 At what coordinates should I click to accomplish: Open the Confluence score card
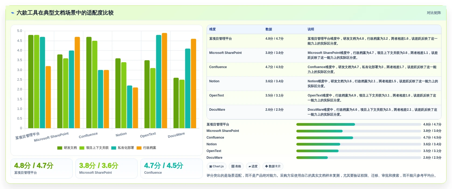click(x=171, y=168)
